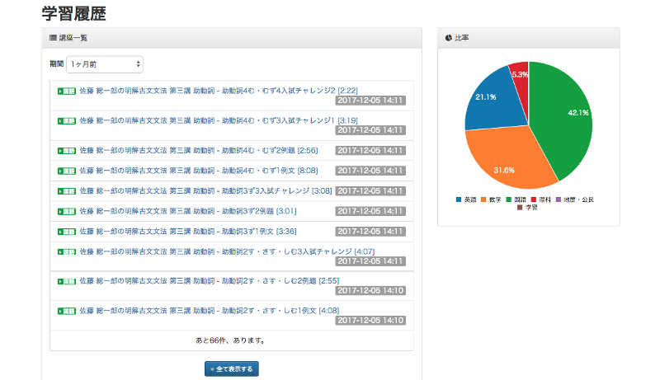Click timestamp 2017-12-05 14:11 on むず4入試チャレンジ2 row
660x380 pixels.
tap(370, 101)
